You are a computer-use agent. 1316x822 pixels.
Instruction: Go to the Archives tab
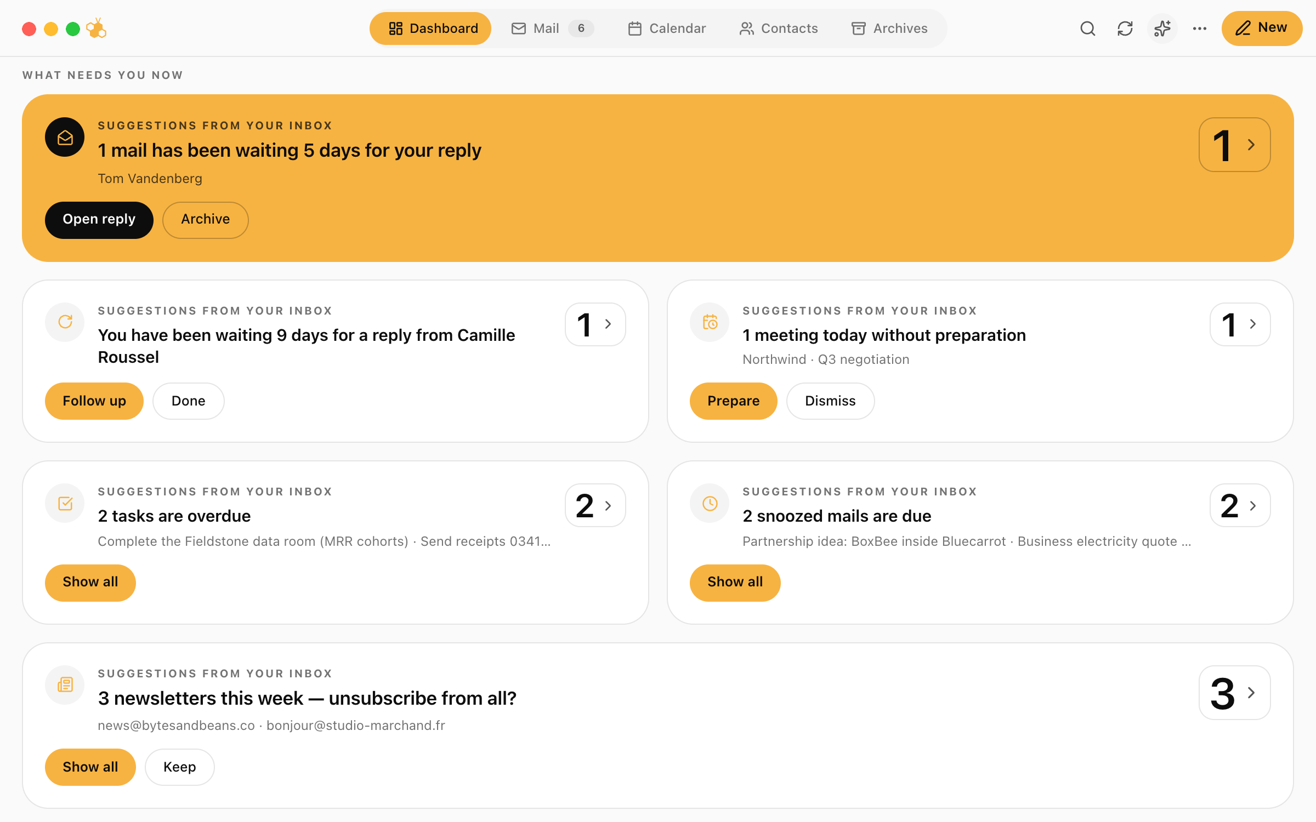pos(889,28)
